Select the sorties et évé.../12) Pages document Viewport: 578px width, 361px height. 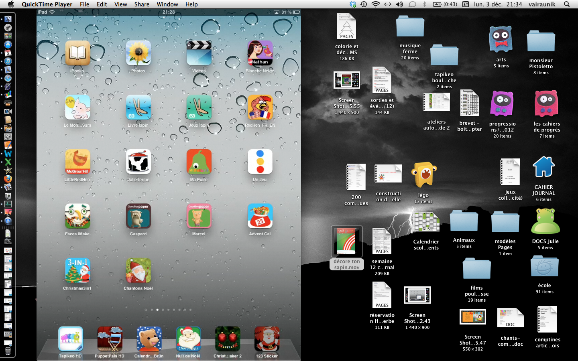(382, 80)
